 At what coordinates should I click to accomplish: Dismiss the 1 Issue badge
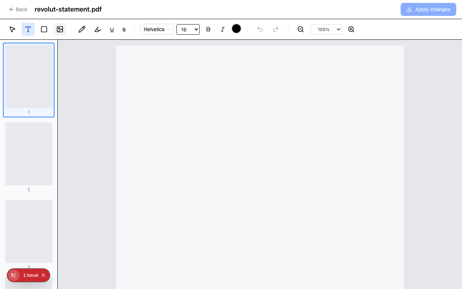[x=43, y=275]
